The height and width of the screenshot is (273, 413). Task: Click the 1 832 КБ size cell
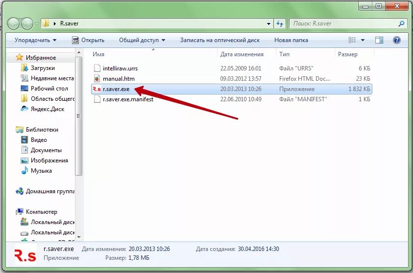(359, 89)
